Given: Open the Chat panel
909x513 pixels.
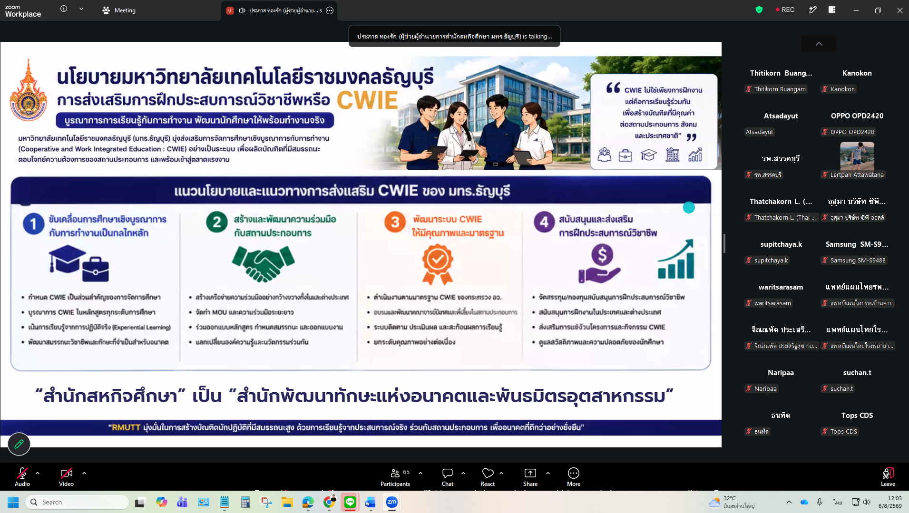Looking at the screenshot, I should pyautogui.click(x=448, y=477).
